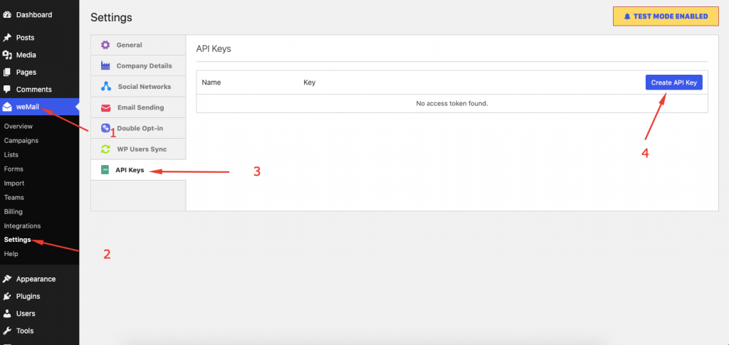Click the green API Keys document icon
Screen dimensions: 729x345
click(x=105, y=170)
